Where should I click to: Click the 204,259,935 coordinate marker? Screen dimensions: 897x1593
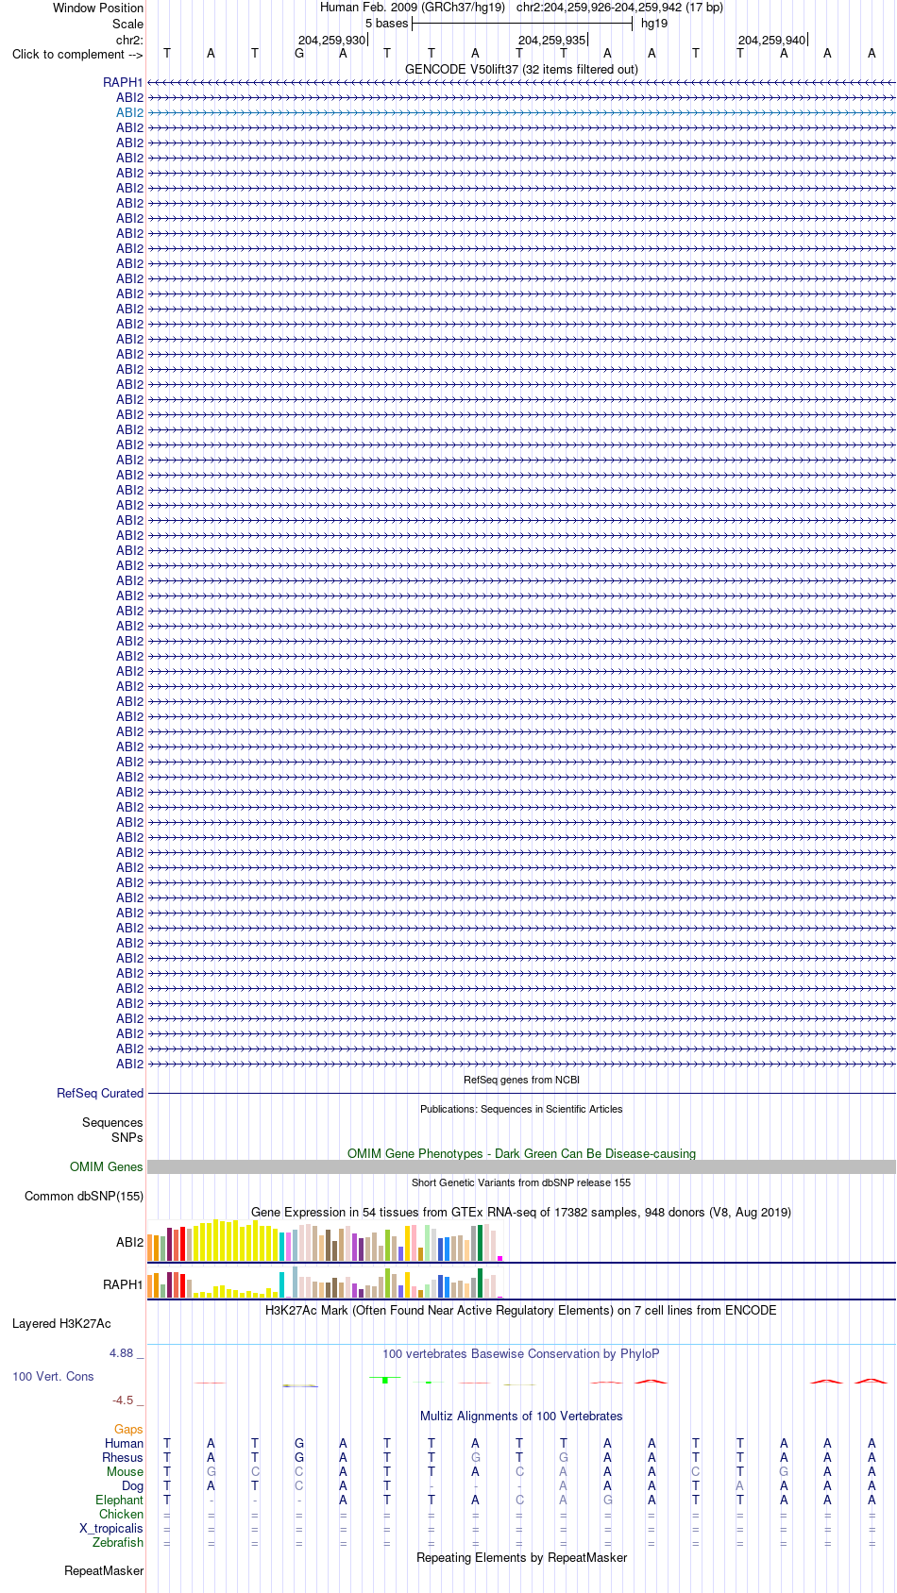point(552,40)
